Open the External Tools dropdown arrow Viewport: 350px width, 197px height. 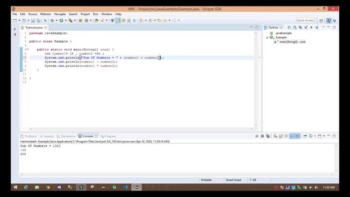click(x=75, y=20)
